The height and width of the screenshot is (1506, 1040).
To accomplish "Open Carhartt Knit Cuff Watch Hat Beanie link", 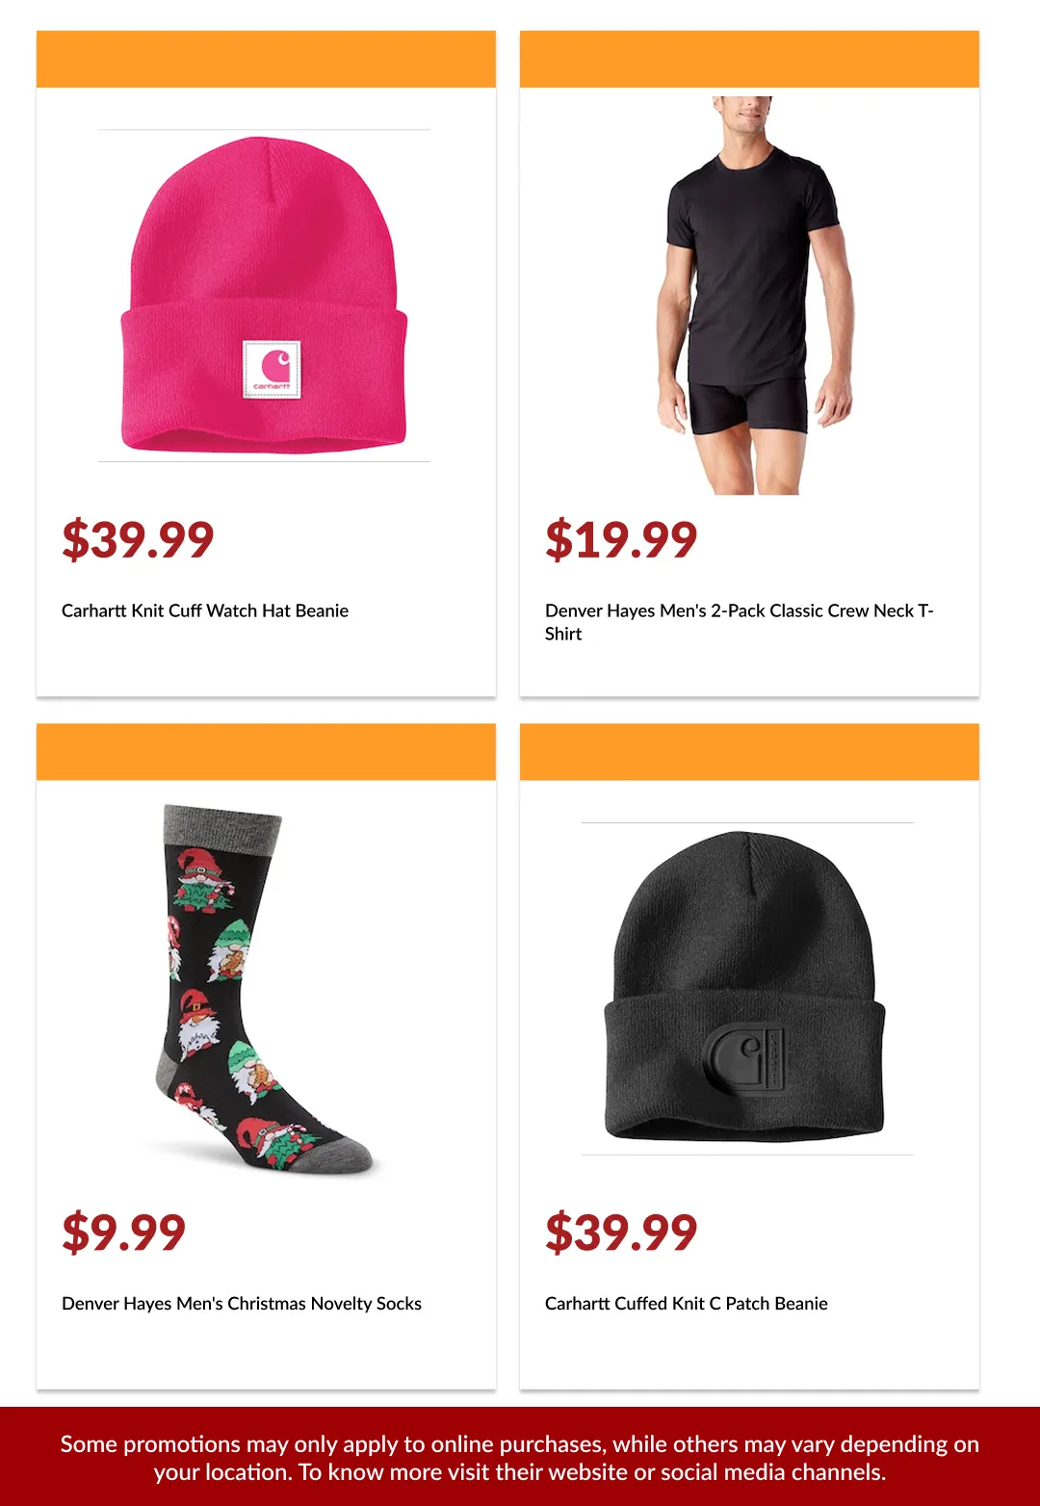I will (205, 610).
